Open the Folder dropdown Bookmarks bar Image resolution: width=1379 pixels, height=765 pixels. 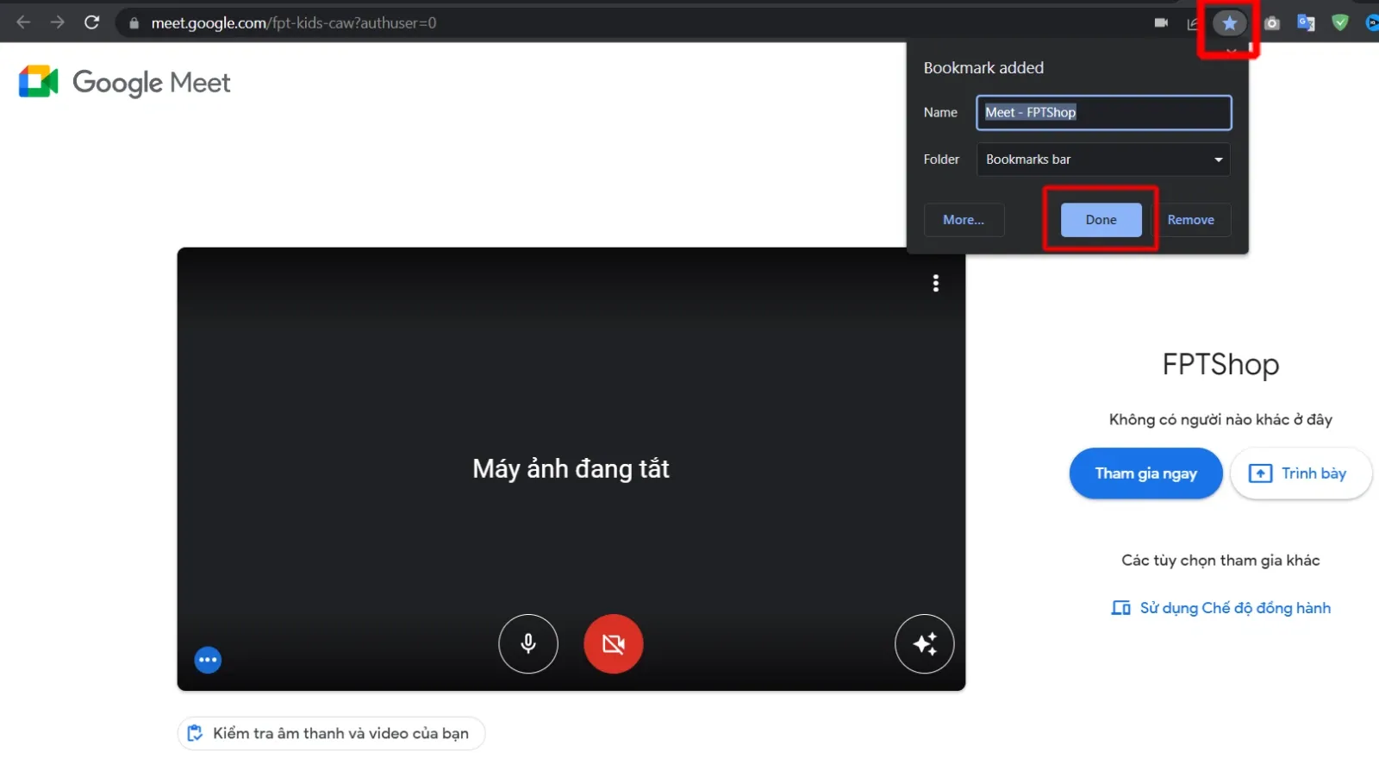(1103, 160)
